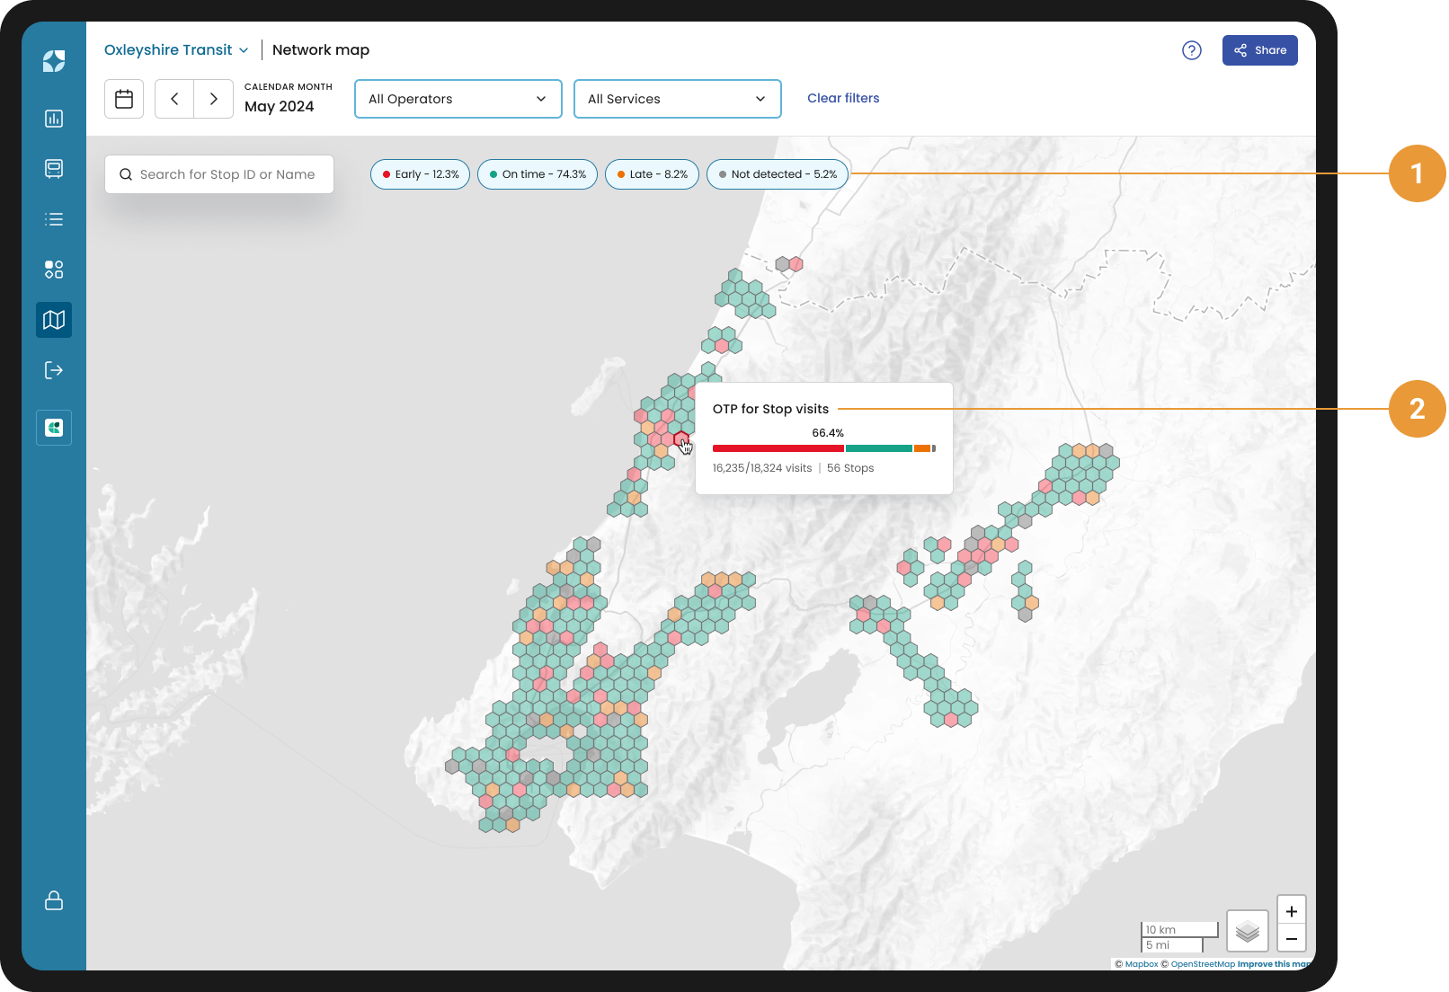Expand the Oxleyshire Transit selector
This screenshot has height=992, width=1449.
tap(176, 50)
